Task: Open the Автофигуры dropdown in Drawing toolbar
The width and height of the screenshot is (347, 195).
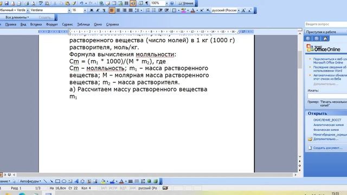Action: [x=30, y=181]
